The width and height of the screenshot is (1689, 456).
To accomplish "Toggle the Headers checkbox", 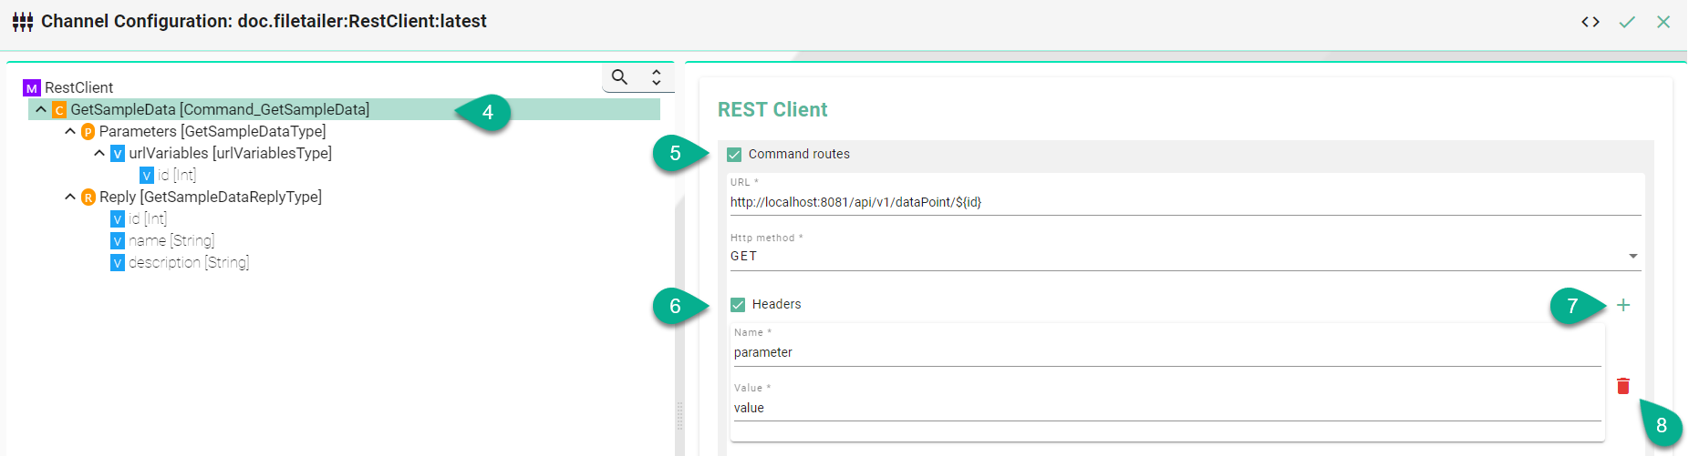I will pos(738,305).
